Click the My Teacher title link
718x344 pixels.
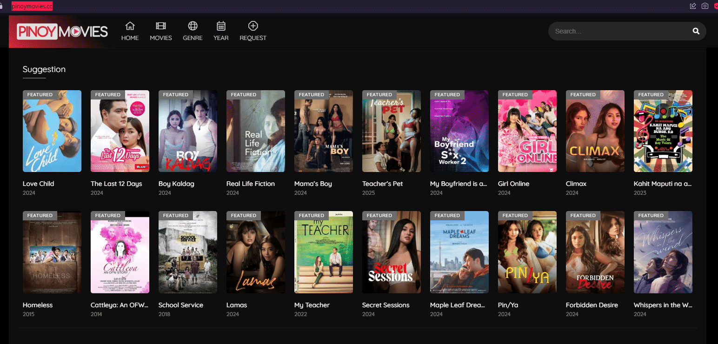point(312,305)
